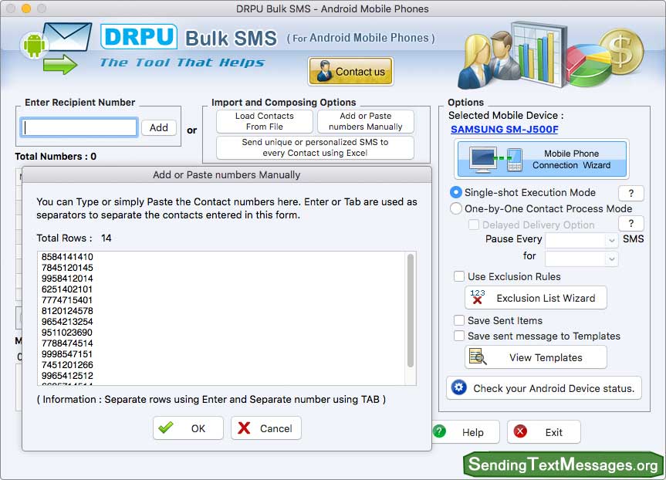Click Add or Paste numbers Manually button
The height and width of the screenshot is (480, 666).
(x=366, y=121)
